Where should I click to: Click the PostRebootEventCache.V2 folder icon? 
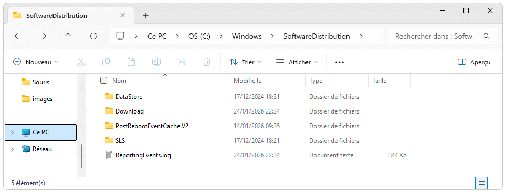[109, 126]
